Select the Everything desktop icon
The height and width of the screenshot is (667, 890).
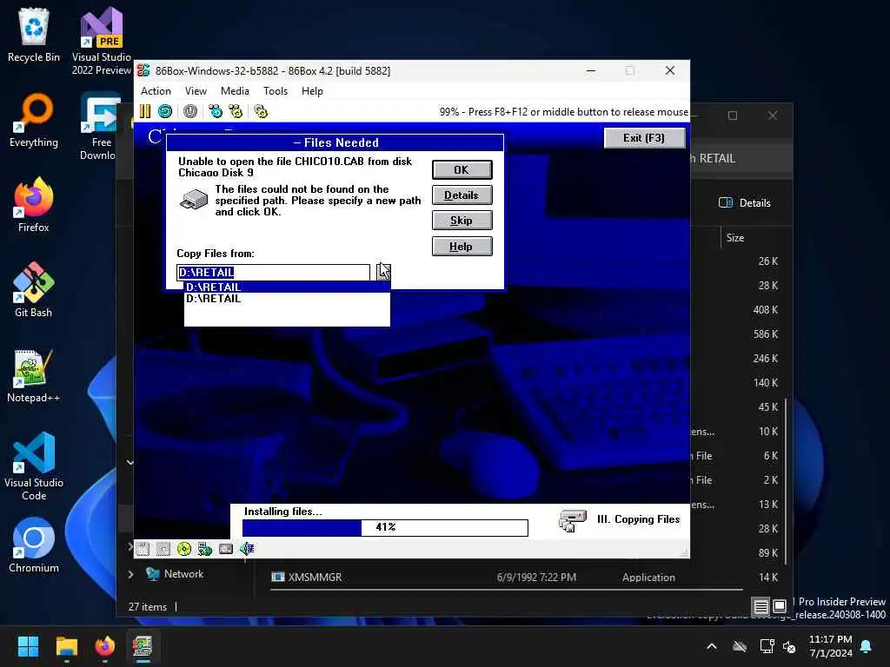pos(34,120)
